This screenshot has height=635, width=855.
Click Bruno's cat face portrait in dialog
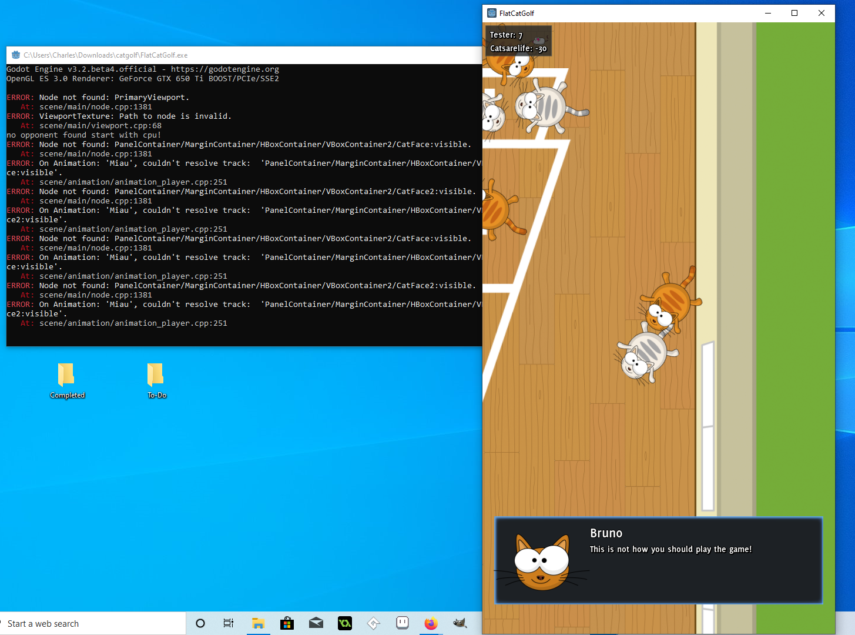tap(542, 562)
